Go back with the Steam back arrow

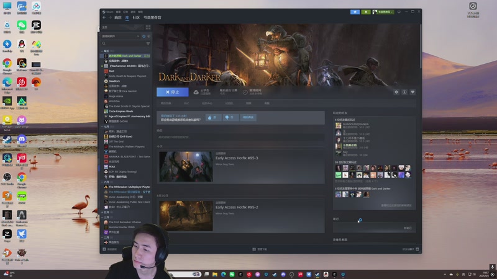[104, 18]
